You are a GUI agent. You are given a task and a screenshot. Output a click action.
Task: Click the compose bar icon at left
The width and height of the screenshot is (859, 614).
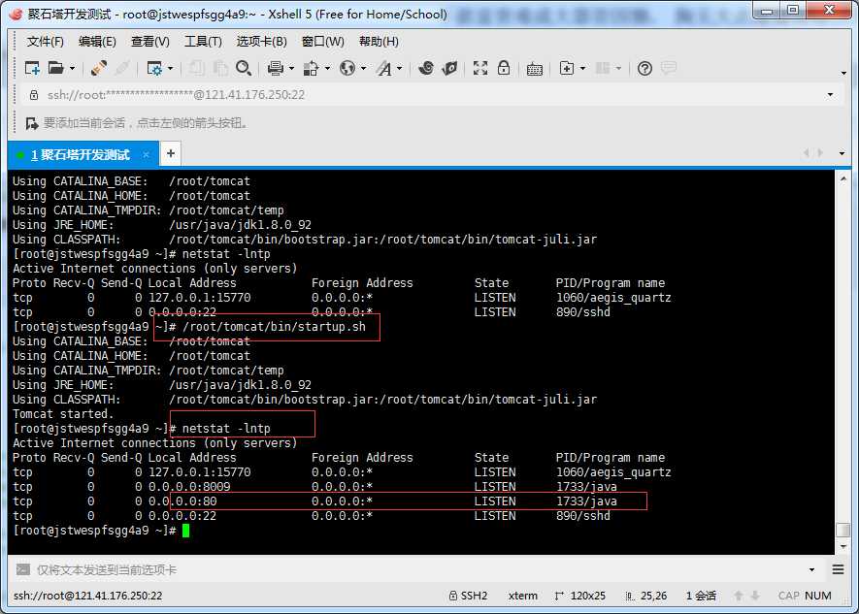(x=23, y=569)
